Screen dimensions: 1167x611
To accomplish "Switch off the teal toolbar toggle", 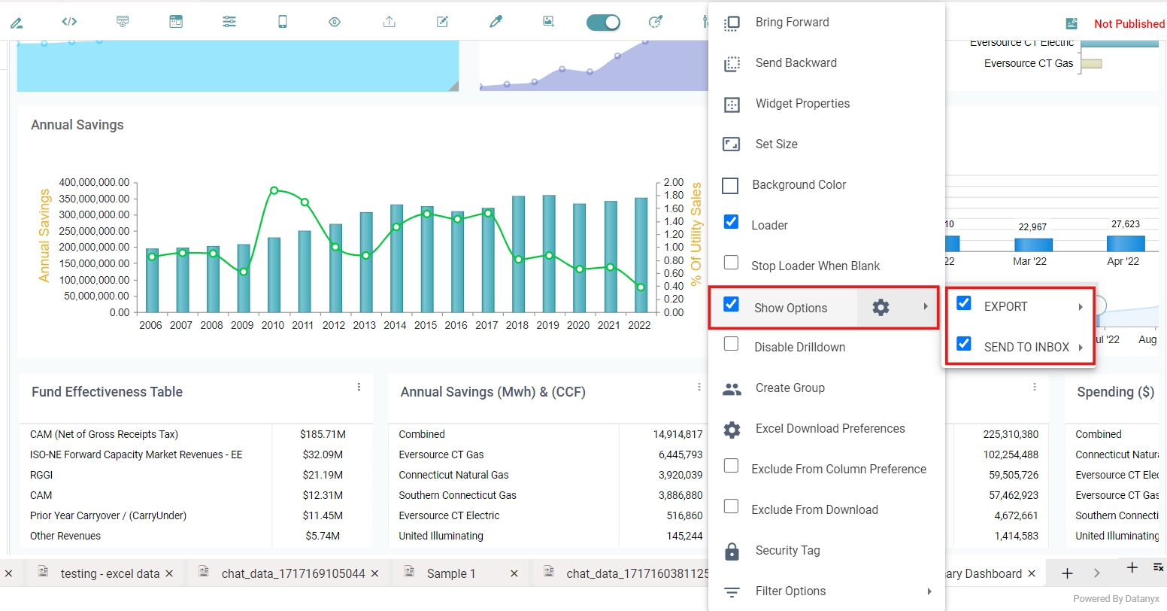I will [x=603, y=23].
